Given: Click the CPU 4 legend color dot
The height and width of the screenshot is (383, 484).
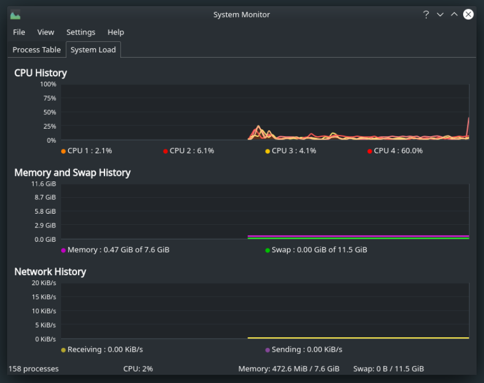Looking at the screenshot, I should point(370,151).
